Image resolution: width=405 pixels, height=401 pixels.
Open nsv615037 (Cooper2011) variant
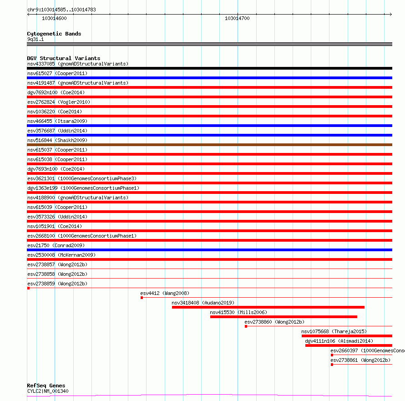[57, 150]
